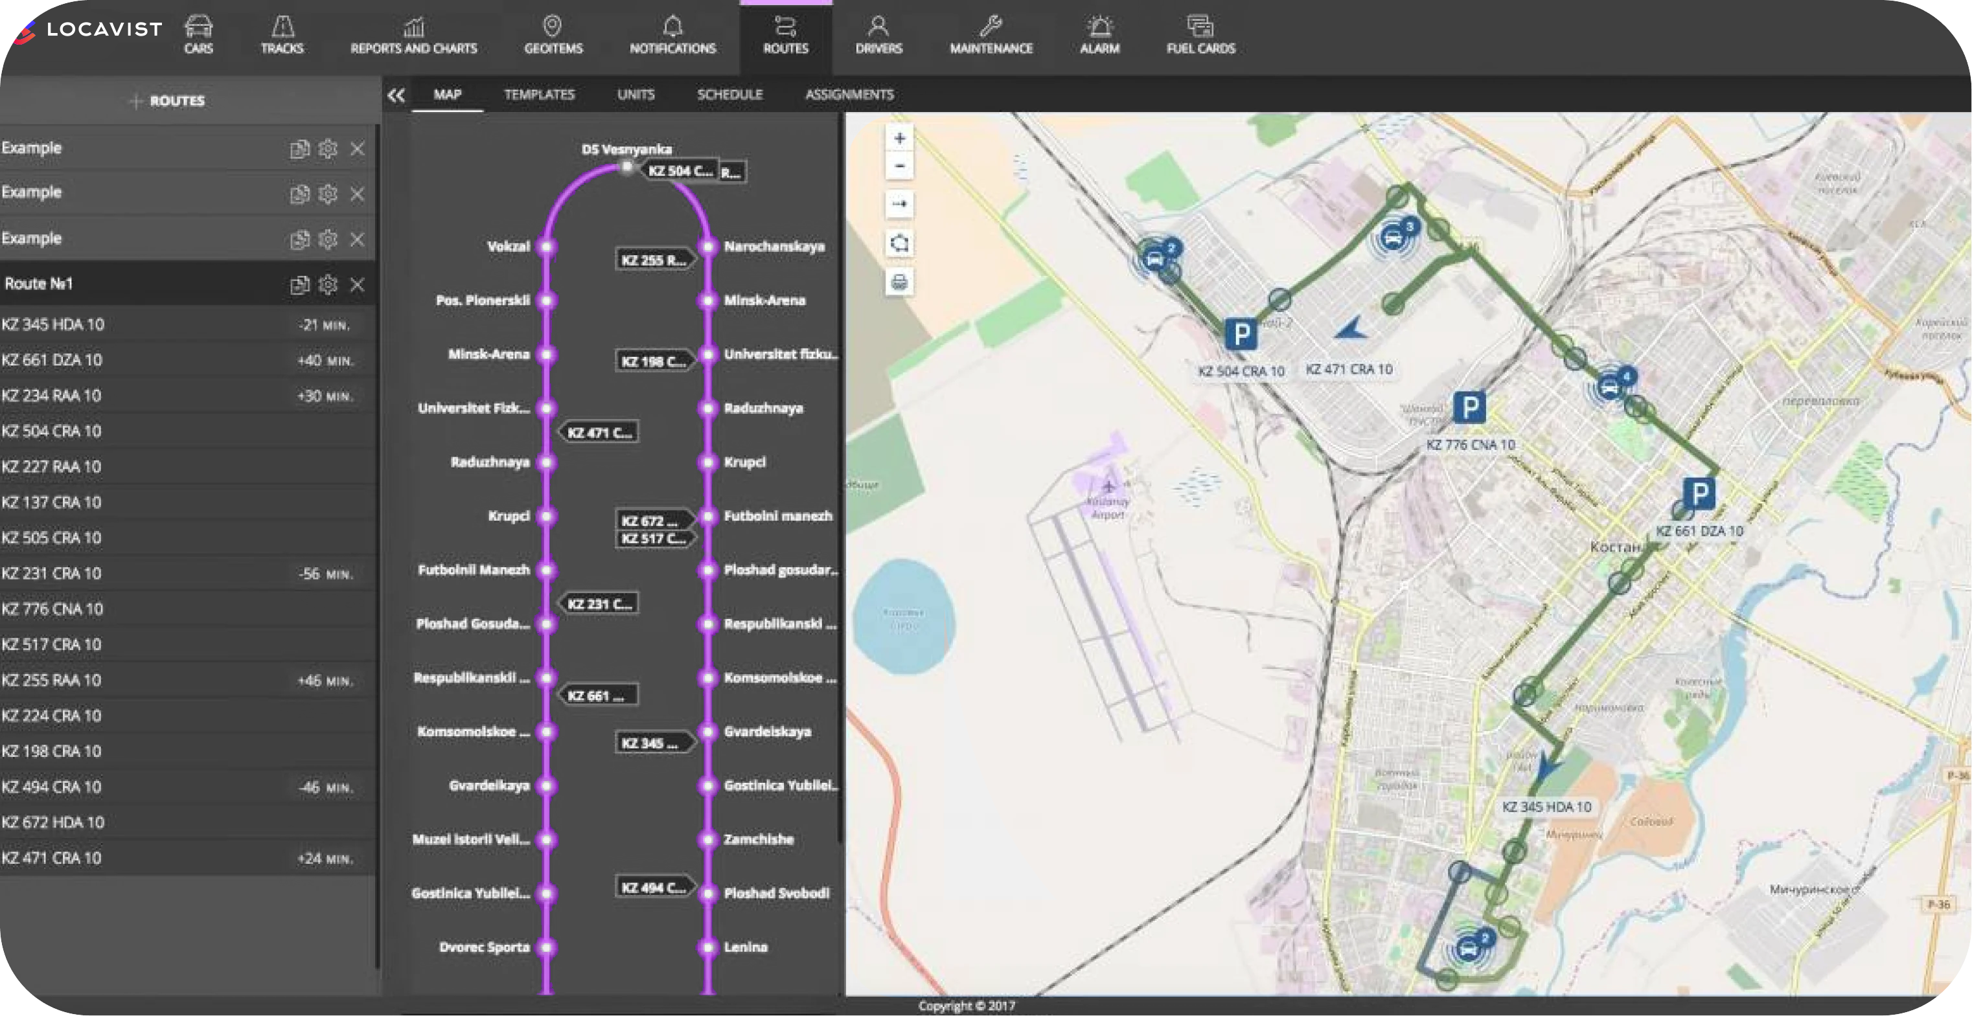Screen dimensions: 1972x1016
Task: Click the copy icon for Route №1
Action: [x=299, y=285]
